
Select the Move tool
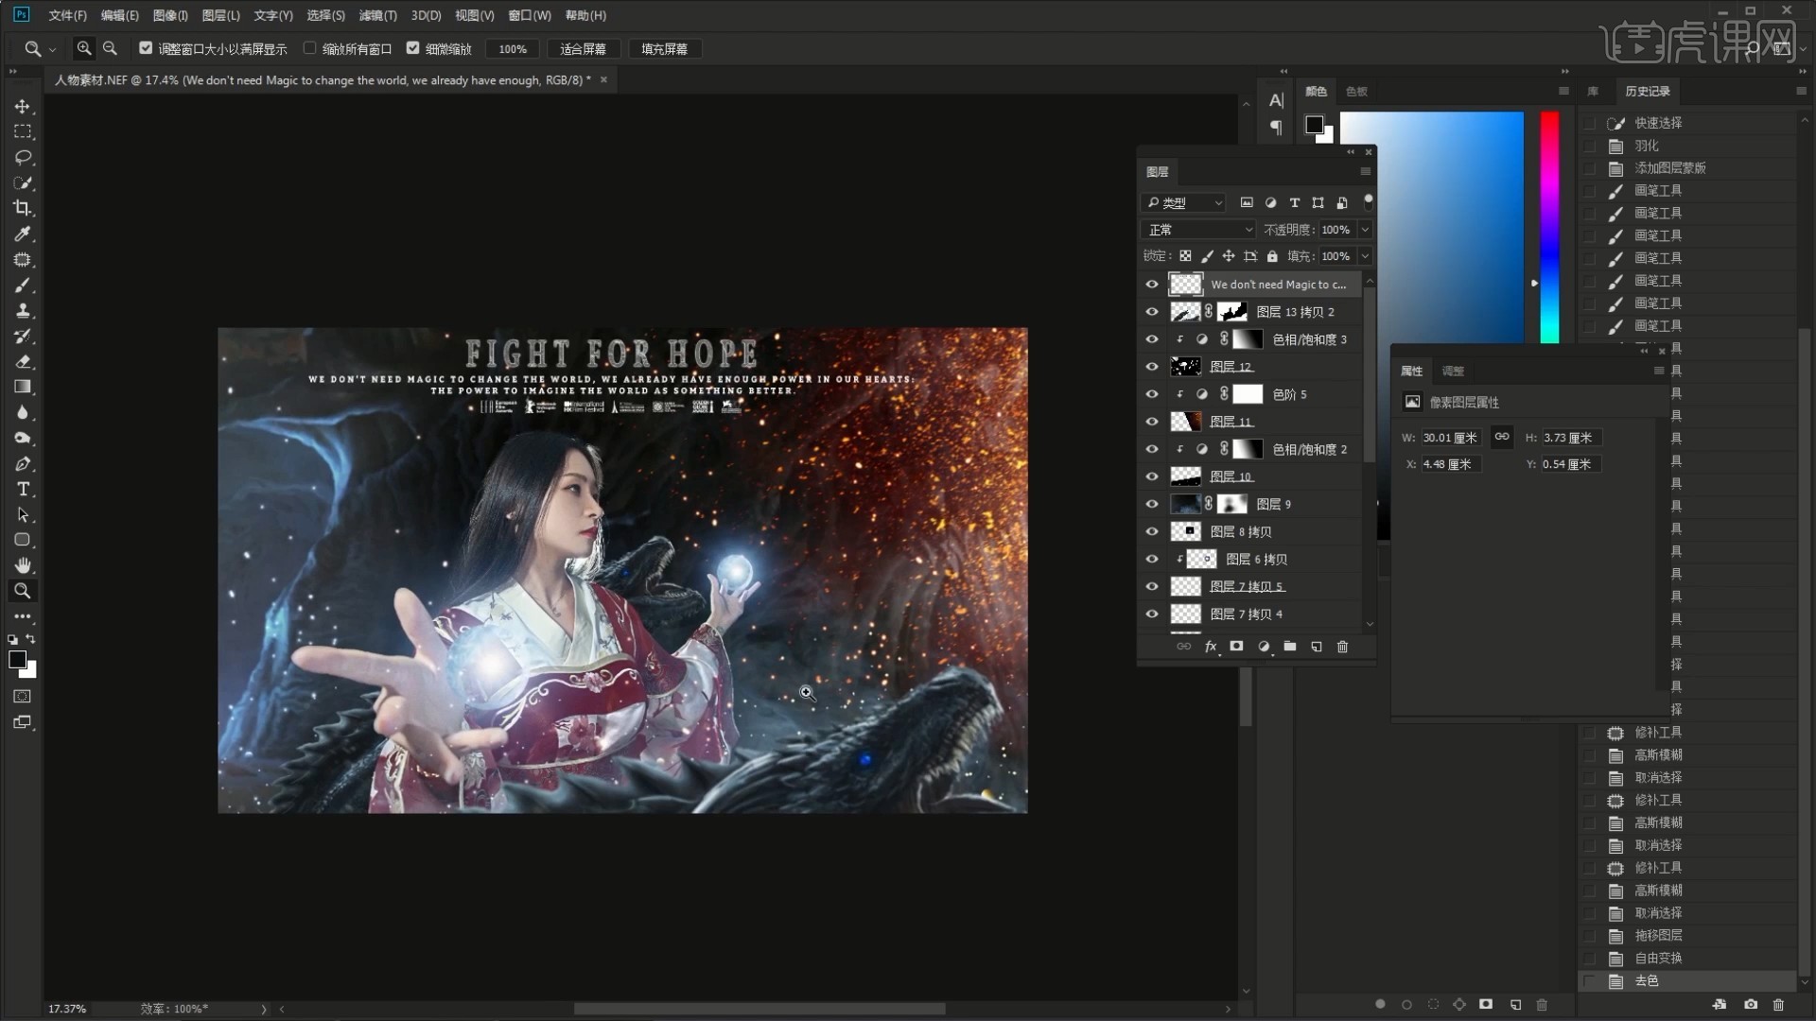23,107
